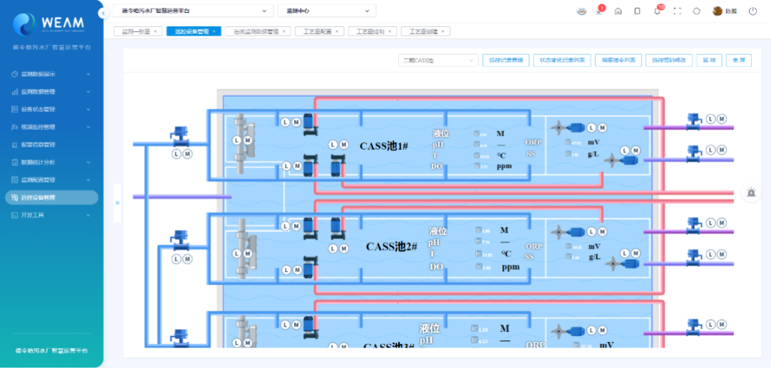Click the 远控记录查询 button
771x369 pixels.
pyautogui.click(x=506, y=61)
